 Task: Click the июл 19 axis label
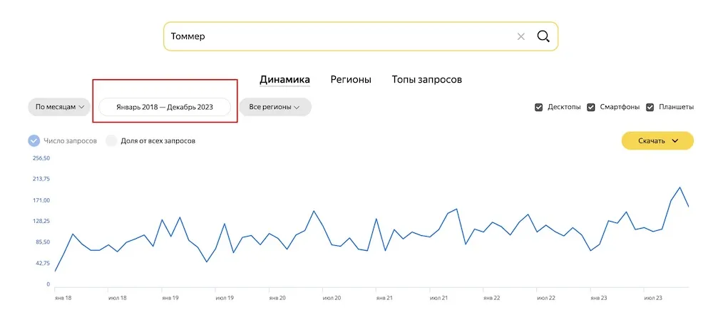(x=224, y=298)
